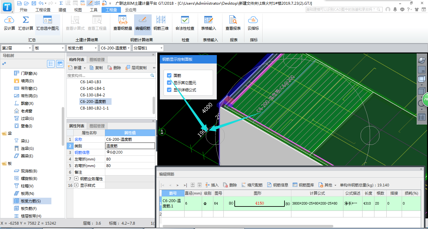Screen dimensions: 428x229
Task: Go to next record arrow in 编辑钢筋
Action: click(177, 185)
